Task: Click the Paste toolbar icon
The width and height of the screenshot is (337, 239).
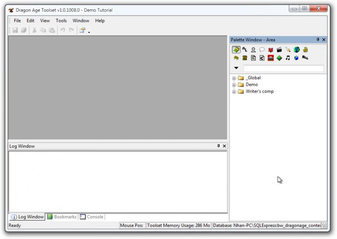Action: pyautogui.click(x=52, y=30)
